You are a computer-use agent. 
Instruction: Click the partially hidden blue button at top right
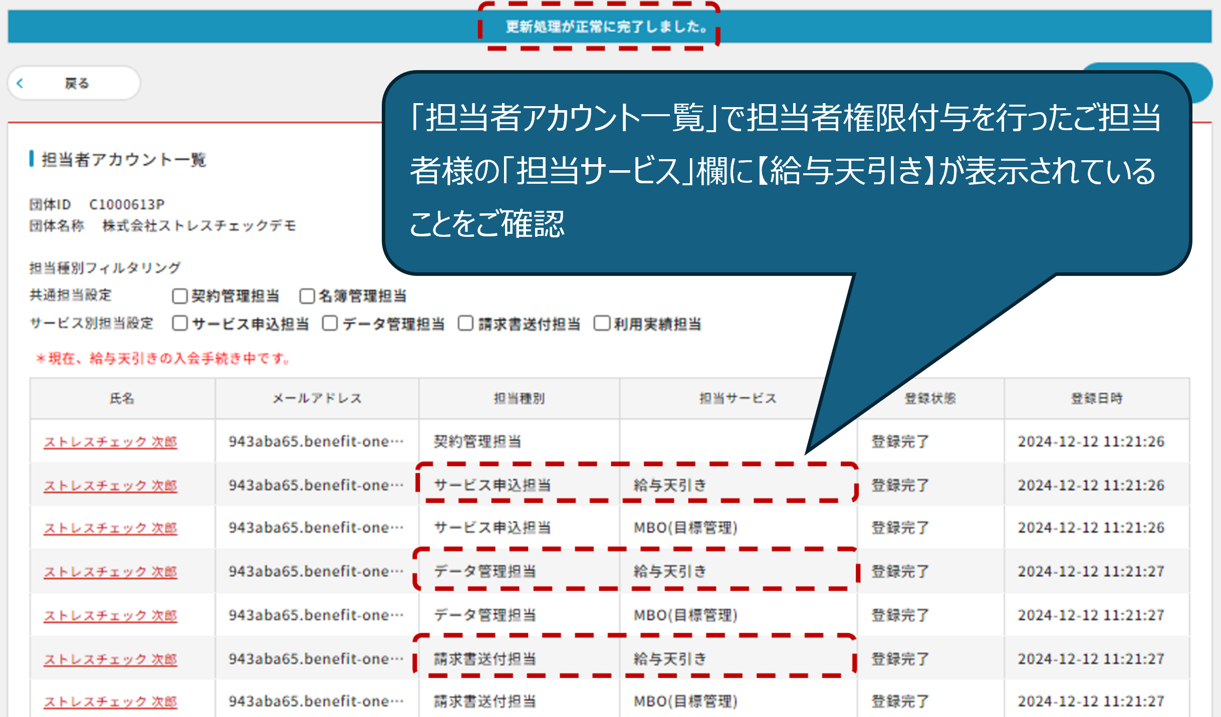tap(1200, 83)
